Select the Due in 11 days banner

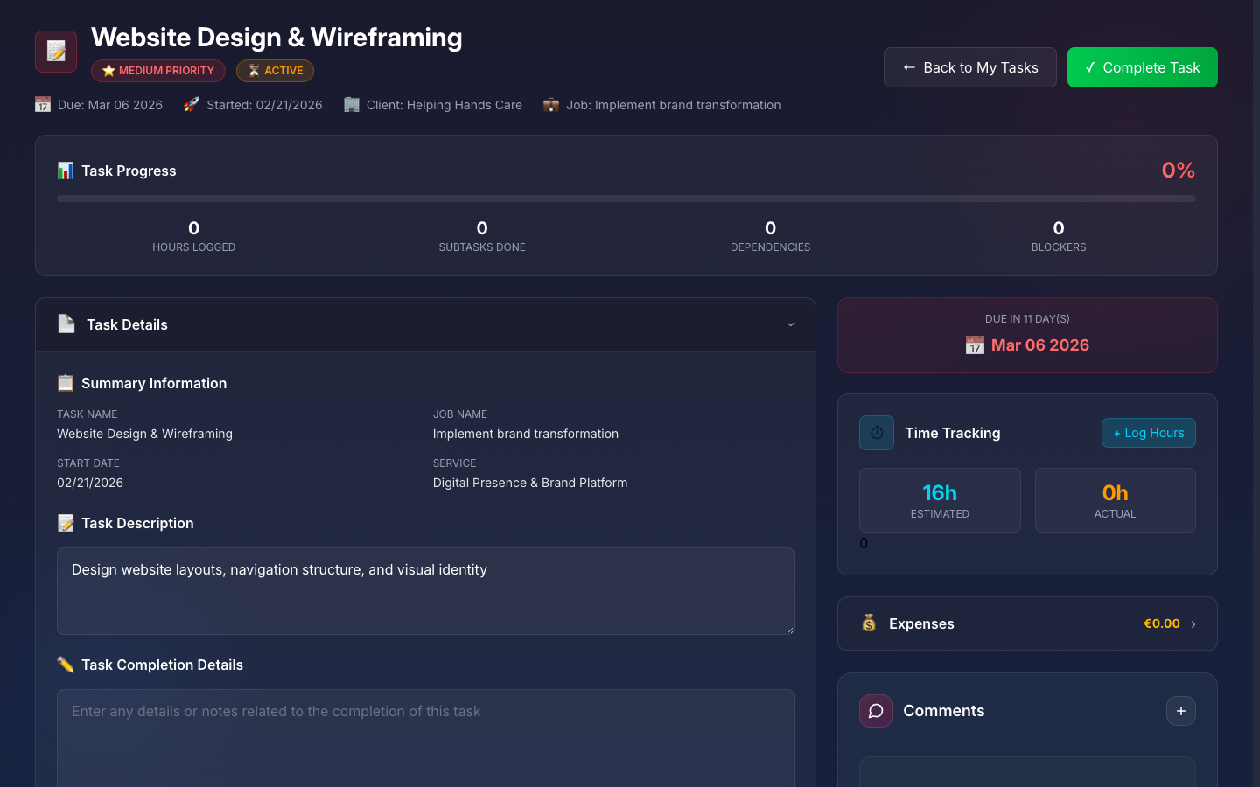pyautogui.click(x=1027, y=334)
